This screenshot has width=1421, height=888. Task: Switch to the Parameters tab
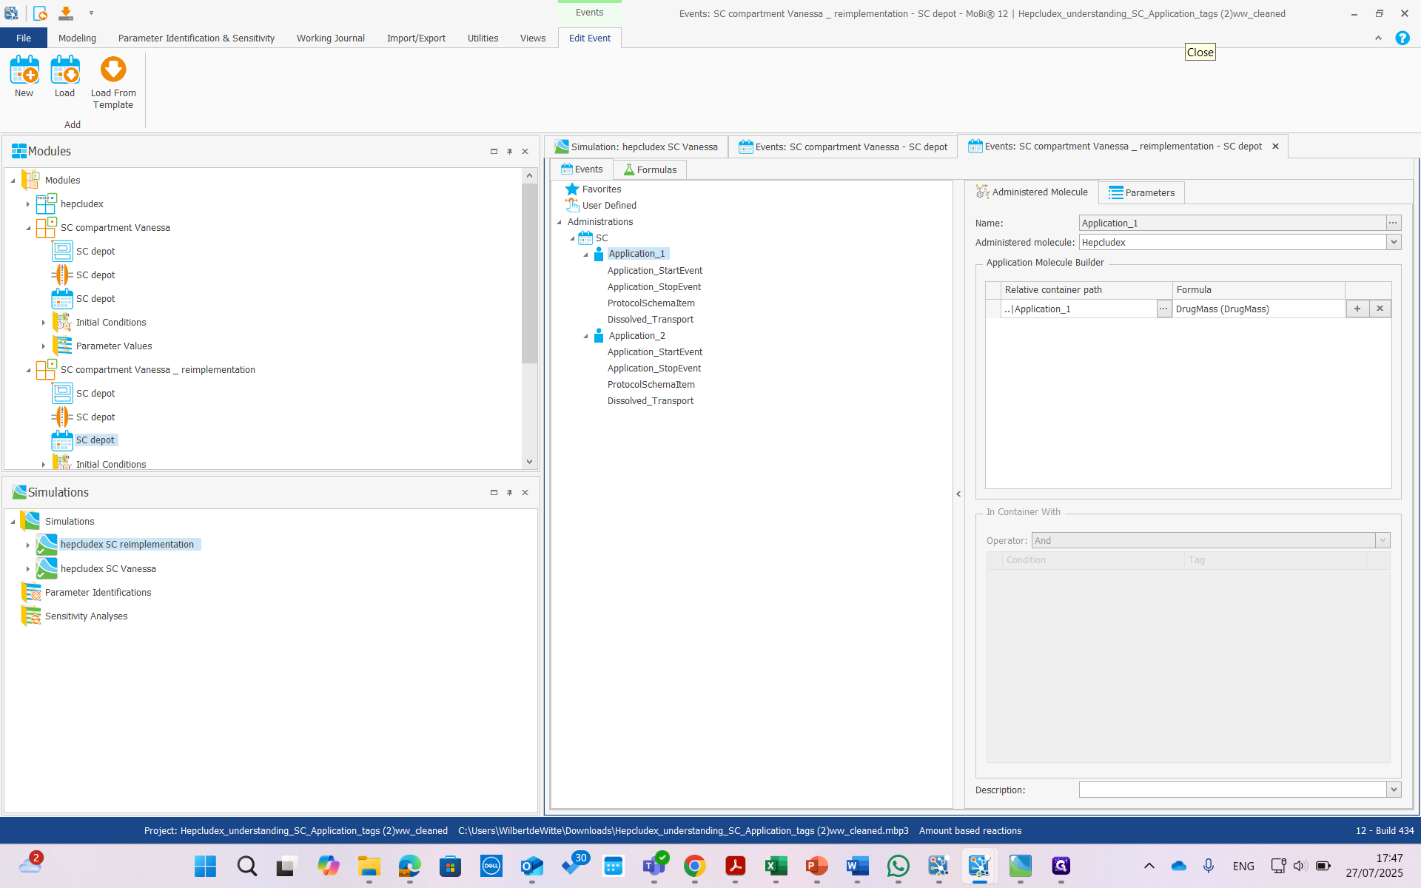(1142, 192)
